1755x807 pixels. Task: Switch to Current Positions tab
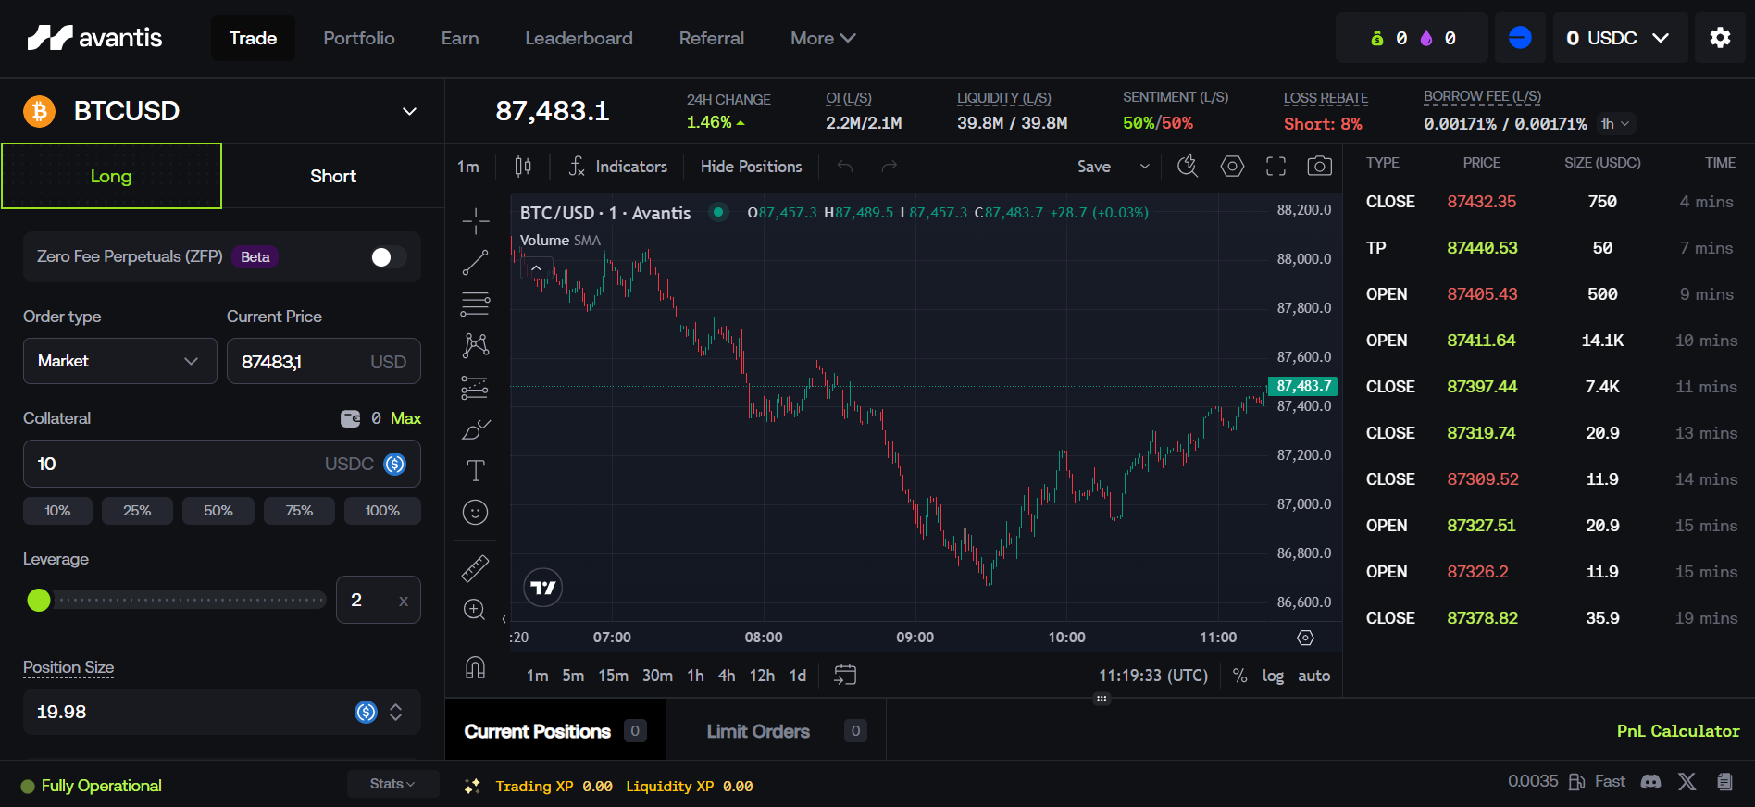click(x=555, y=730)
